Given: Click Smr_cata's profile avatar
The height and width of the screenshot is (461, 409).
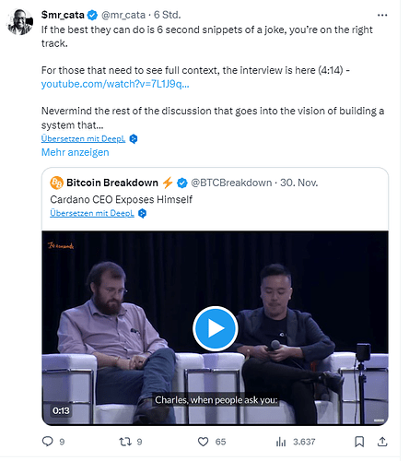Looking at the screenshot, I should [20, 22].
